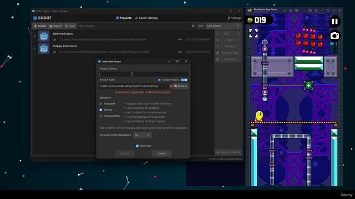Maximize the Create New Project dialog

click(177, 61)
